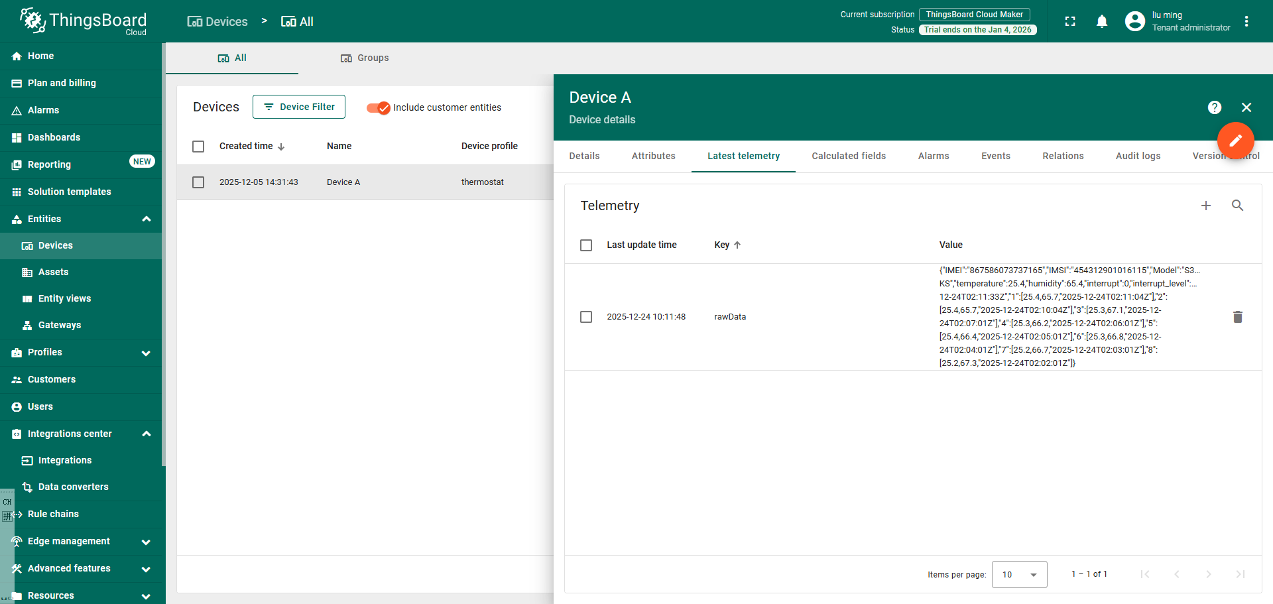Collapse the Entities section
1273x604 pixels.
pos(147,219)
